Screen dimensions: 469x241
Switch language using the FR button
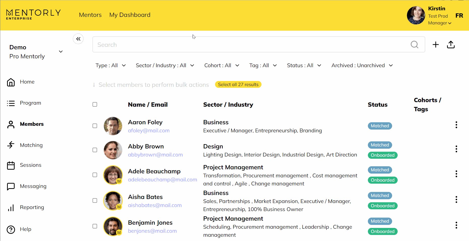459,16
